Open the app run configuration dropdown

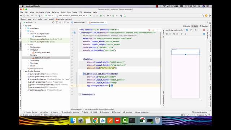[x=49, y=16]
